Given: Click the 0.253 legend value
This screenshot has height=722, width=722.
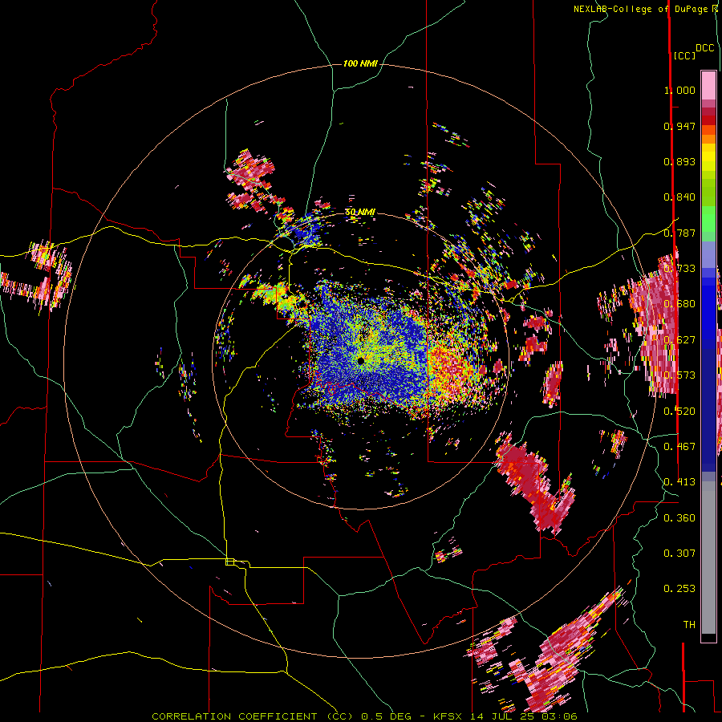Looking at the screenshot, I should pyautogui.click(x=679, y=589).
